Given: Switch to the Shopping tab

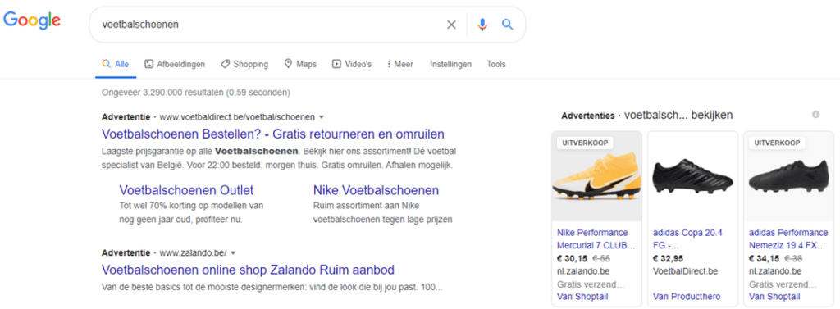Looking at the screenshot, I should pos(244,64).
